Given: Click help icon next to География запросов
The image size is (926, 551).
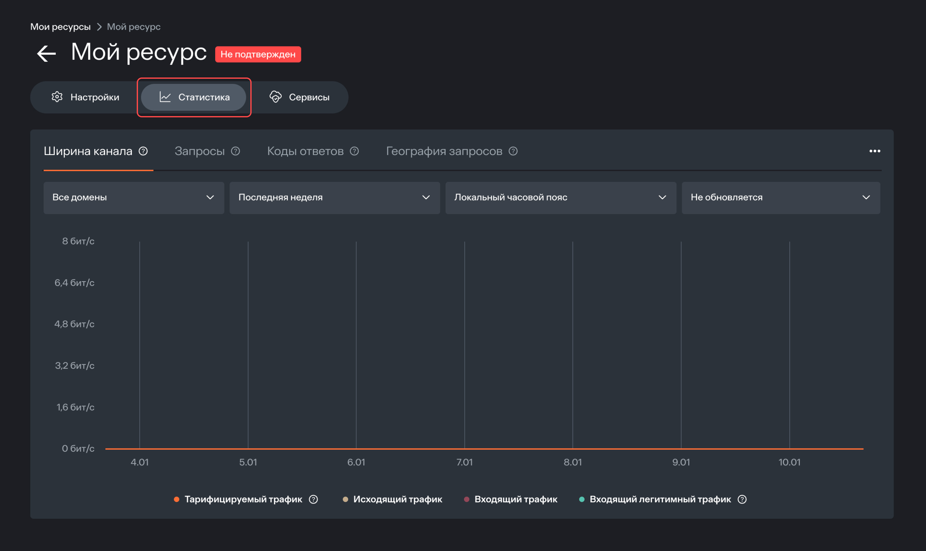Looking at the screenshot, I should click(x=513, y=151).
